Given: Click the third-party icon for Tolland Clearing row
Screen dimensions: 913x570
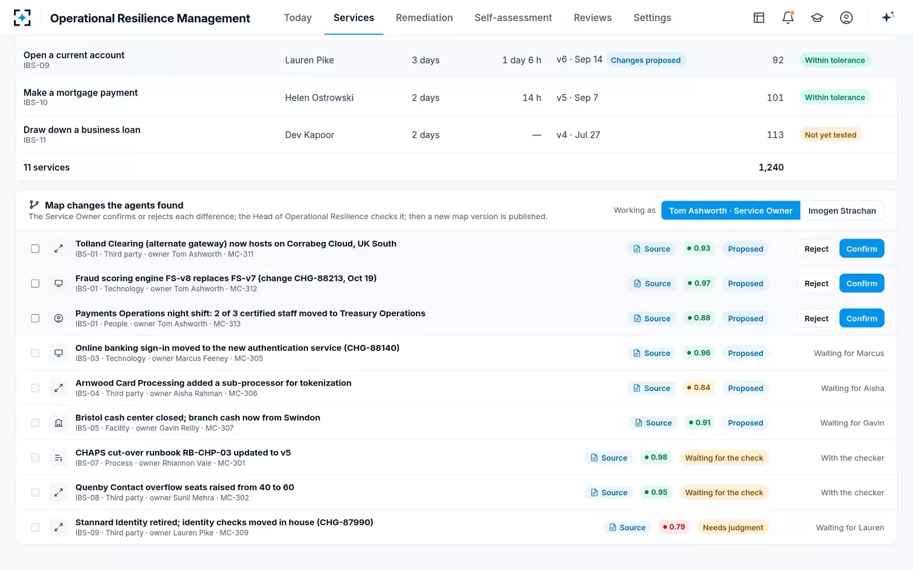Looking at the screenshot, I should pos(58,249).
